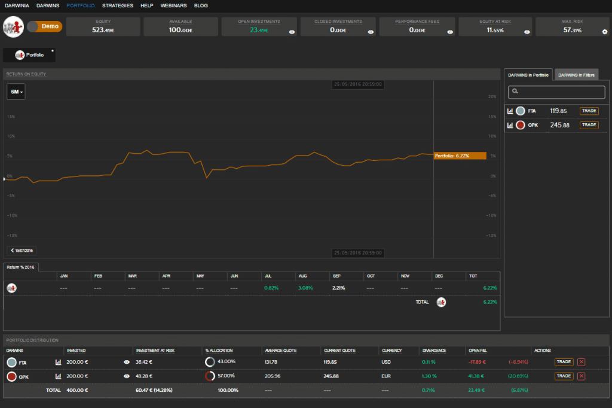Click TRADE button in FTA distribution row
612x408 pixels.
click(x=564, y=362)
